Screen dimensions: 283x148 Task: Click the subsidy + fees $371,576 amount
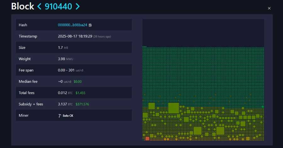(x=82, y=104)
